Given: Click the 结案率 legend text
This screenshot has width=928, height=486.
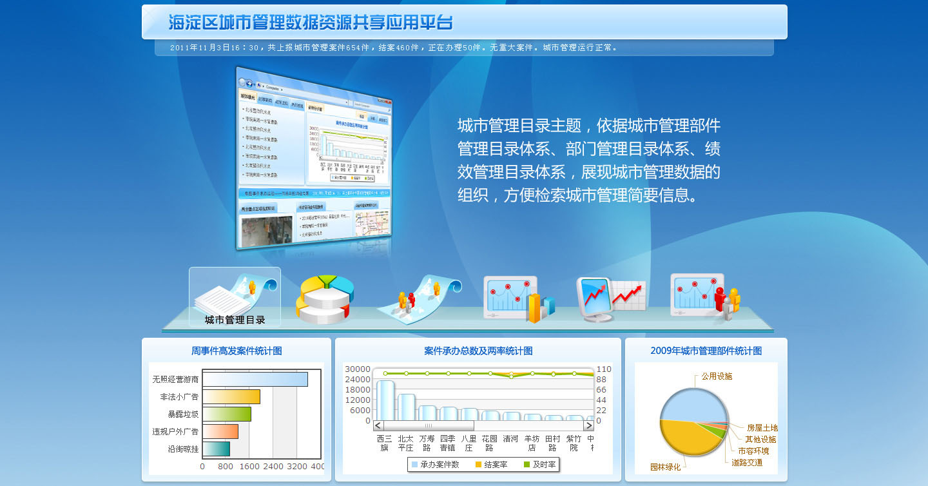Looking at the screenshot, I should pos(496,465).
